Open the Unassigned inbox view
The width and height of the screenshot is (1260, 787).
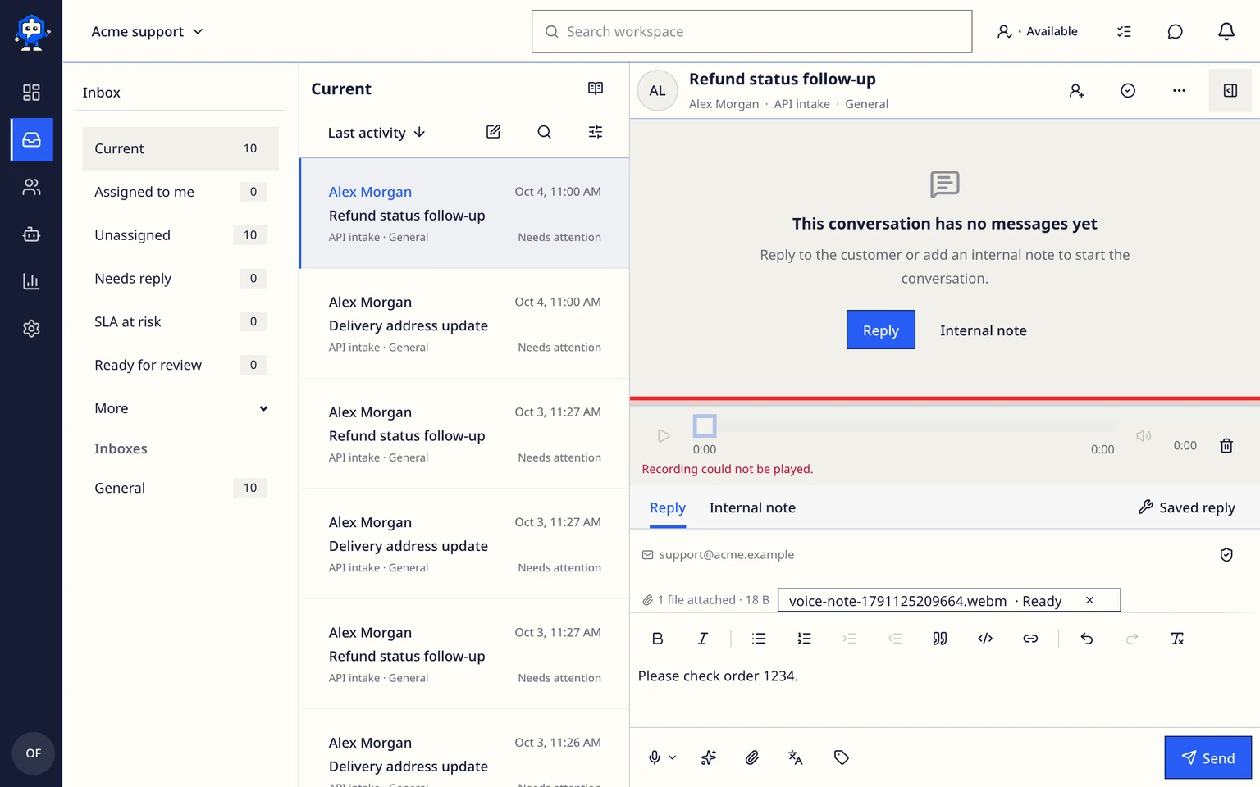pos(180,235)
